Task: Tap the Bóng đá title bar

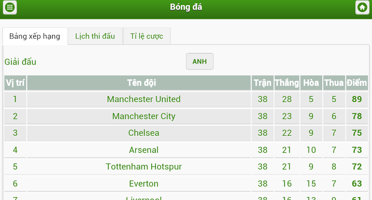Action: pos(186,7)
